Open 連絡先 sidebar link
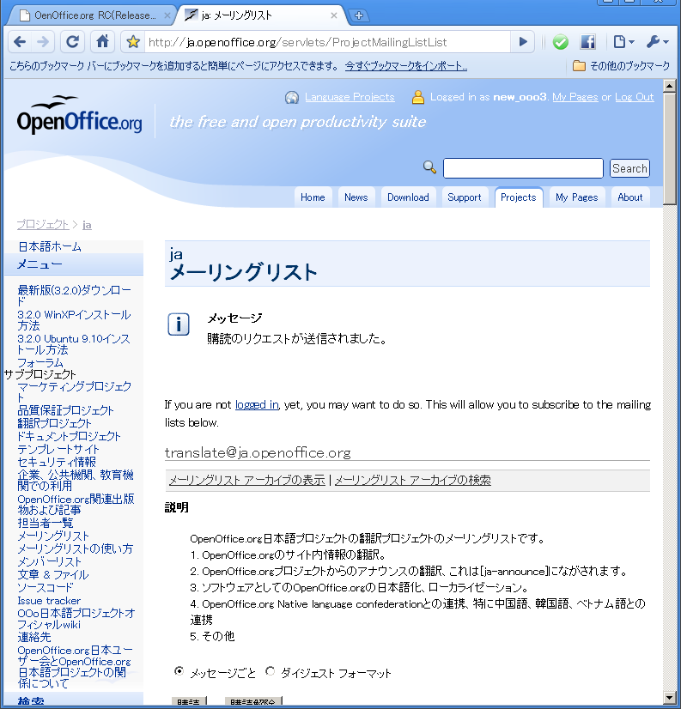This screenshot has width=681, height=709. coord(34,638)
